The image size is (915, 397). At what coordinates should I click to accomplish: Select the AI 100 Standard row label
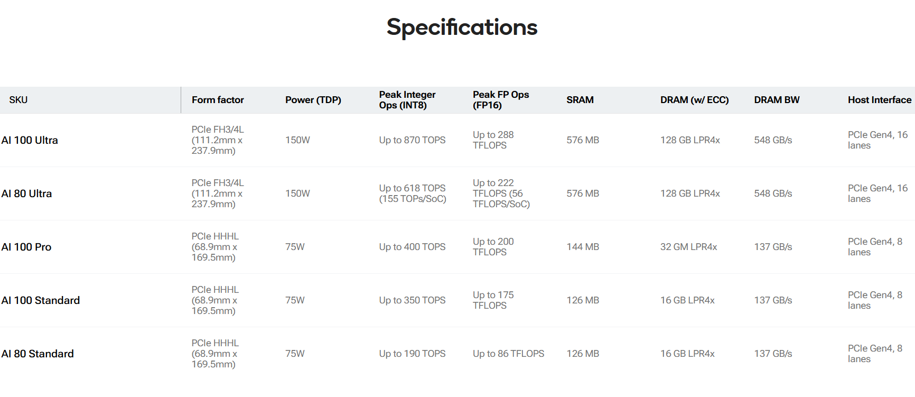click(41, 300)
